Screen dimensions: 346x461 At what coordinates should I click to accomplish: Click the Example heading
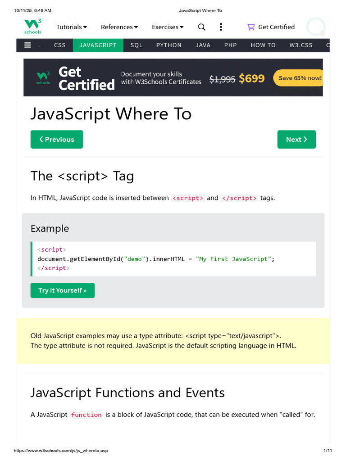pos(50,228)
